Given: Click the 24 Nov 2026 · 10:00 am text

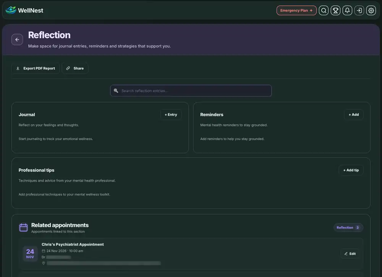Looking at the screenshot, I should (x=65, y=251).
